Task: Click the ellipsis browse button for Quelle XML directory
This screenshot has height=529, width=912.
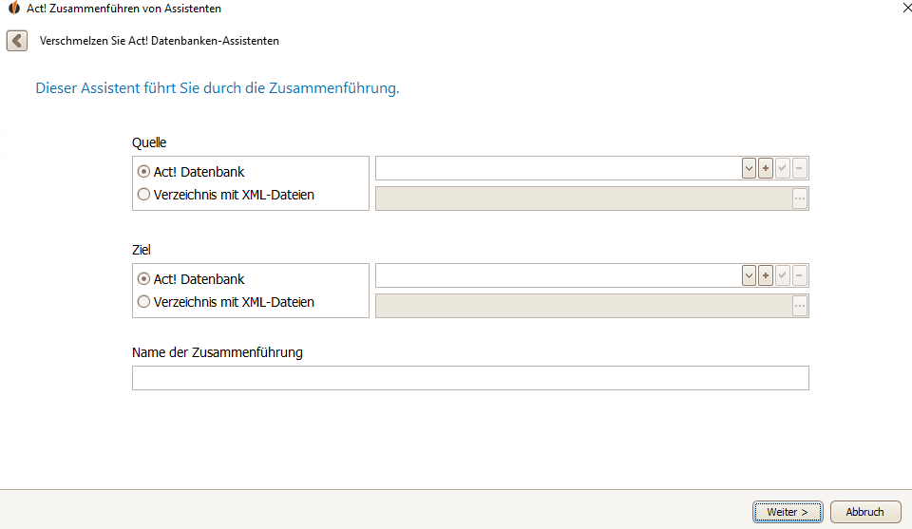Action: [799, 198]
